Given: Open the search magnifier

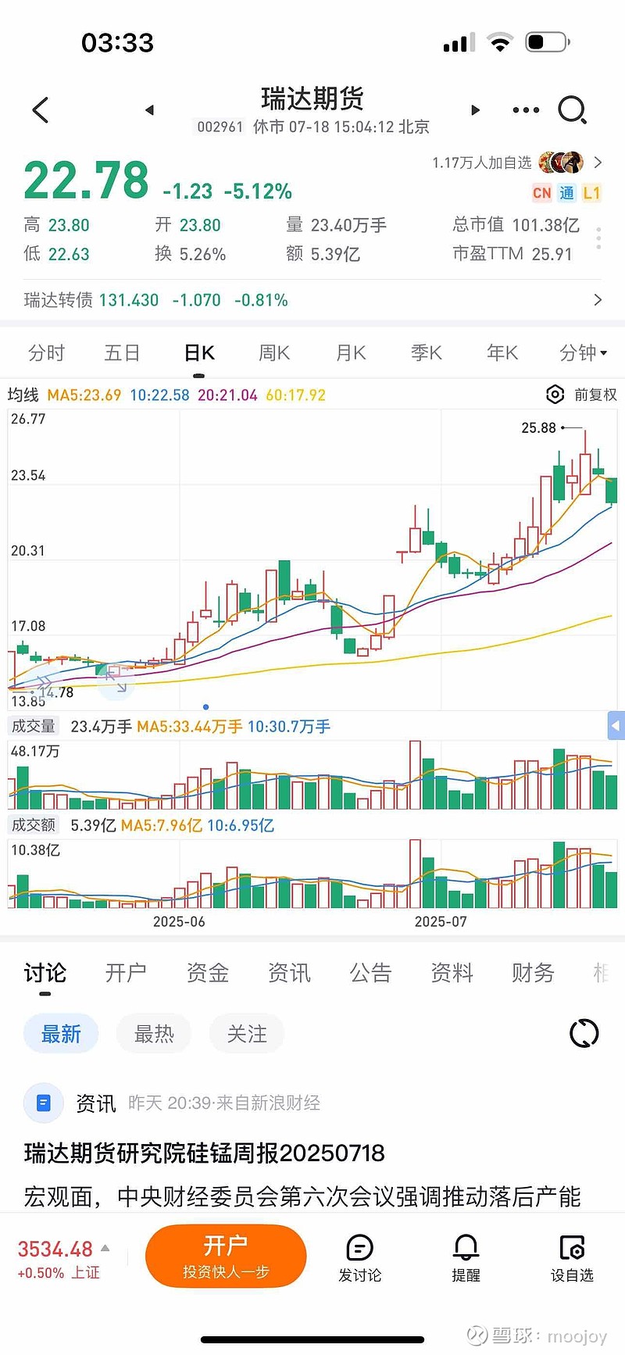Looking at the screenshot, I should click(573, 110).
